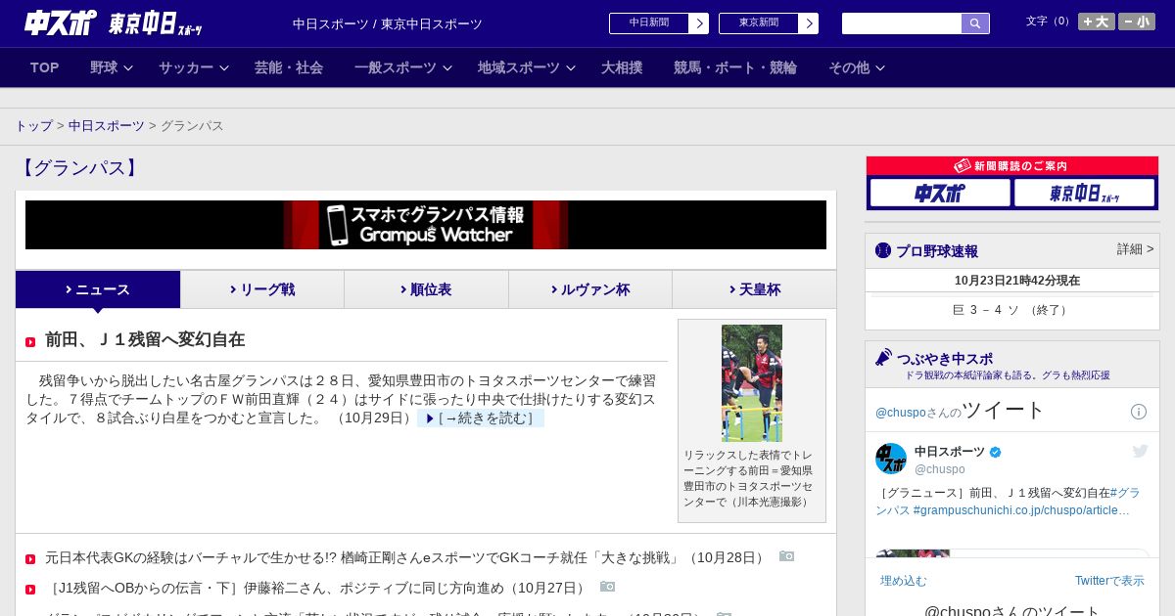Image resolution: width=1175 pixels, height=616 pixels.
Task: Select the 天皇杯 tab
Action: pos(754,289)
